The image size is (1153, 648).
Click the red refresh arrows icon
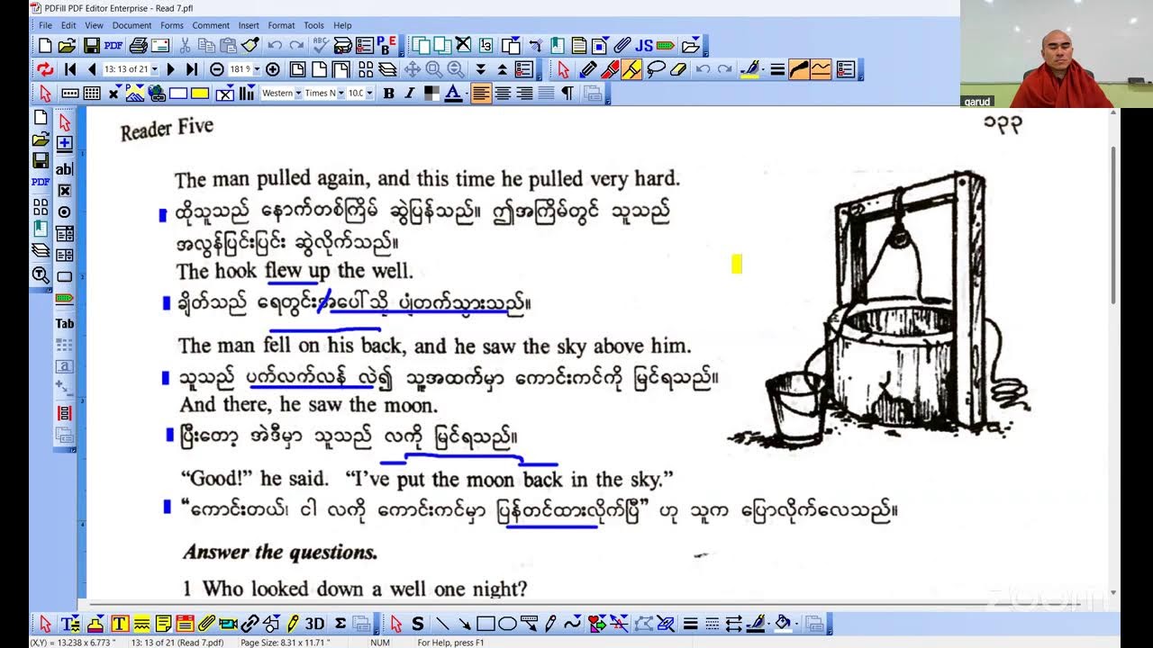pyautogui.click(x=45, y=69)
